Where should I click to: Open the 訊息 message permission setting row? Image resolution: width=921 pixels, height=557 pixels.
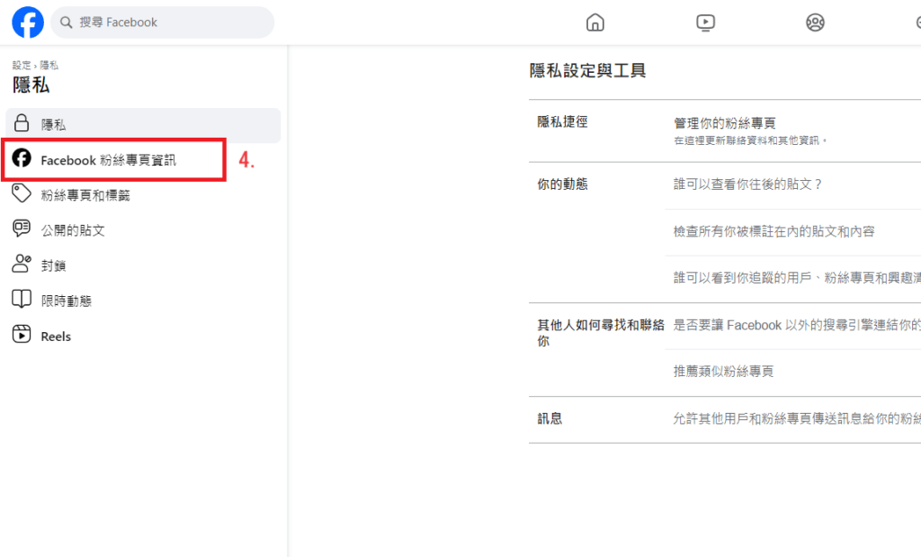(x=796, y=418)
